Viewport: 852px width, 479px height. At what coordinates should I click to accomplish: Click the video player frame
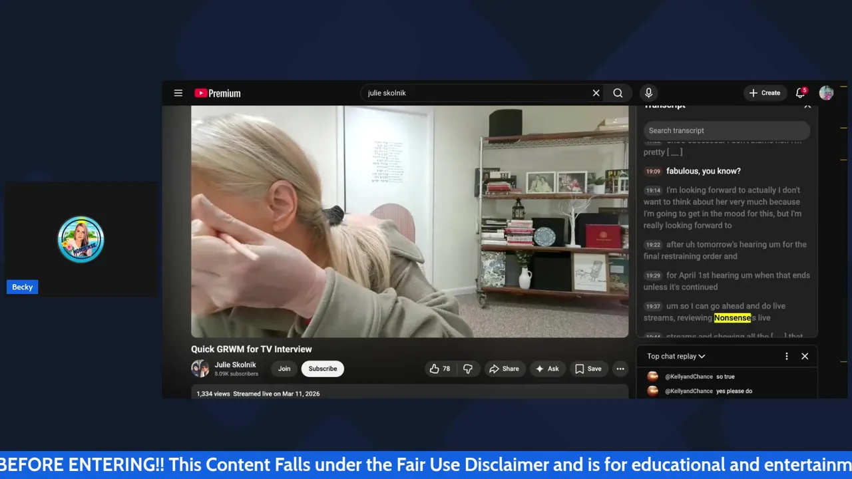[409, 222]
